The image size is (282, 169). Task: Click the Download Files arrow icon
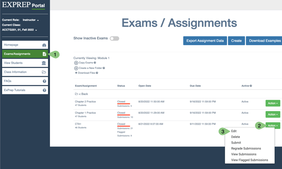click(x=76, y=73)
